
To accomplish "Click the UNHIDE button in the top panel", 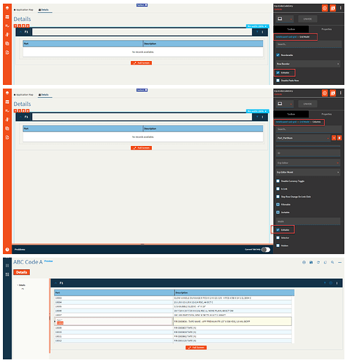I will click(307, 19).
